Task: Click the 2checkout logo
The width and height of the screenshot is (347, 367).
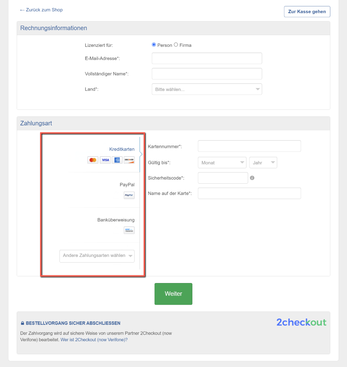Action: (301, 322)
